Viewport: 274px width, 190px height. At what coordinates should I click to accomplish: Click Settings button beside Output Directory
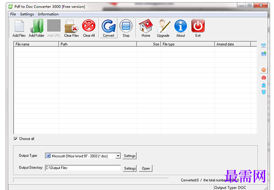pyautogui.click(x=130, y=168)
